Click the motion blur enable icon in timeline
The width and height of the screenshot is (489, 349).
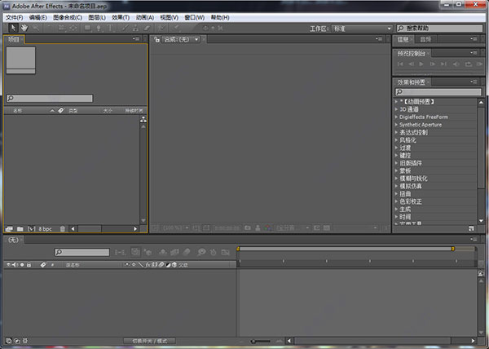[187, 252]
